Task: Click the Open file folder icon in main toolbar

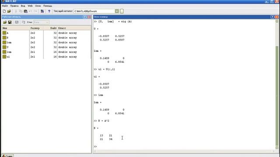Action: (x=9, y=11)
